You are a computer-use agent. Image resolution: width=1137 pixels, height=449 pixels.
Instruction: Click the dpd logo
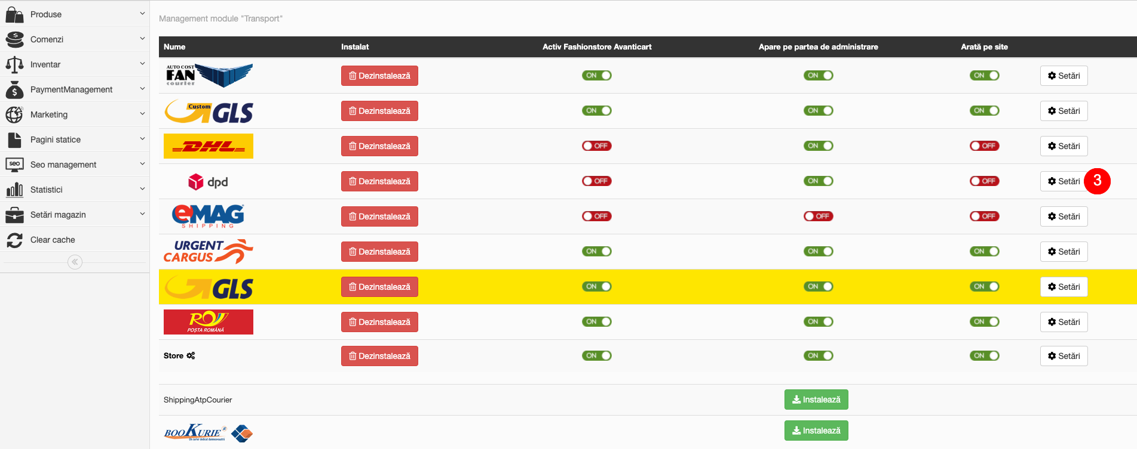(x=208, y=181)
